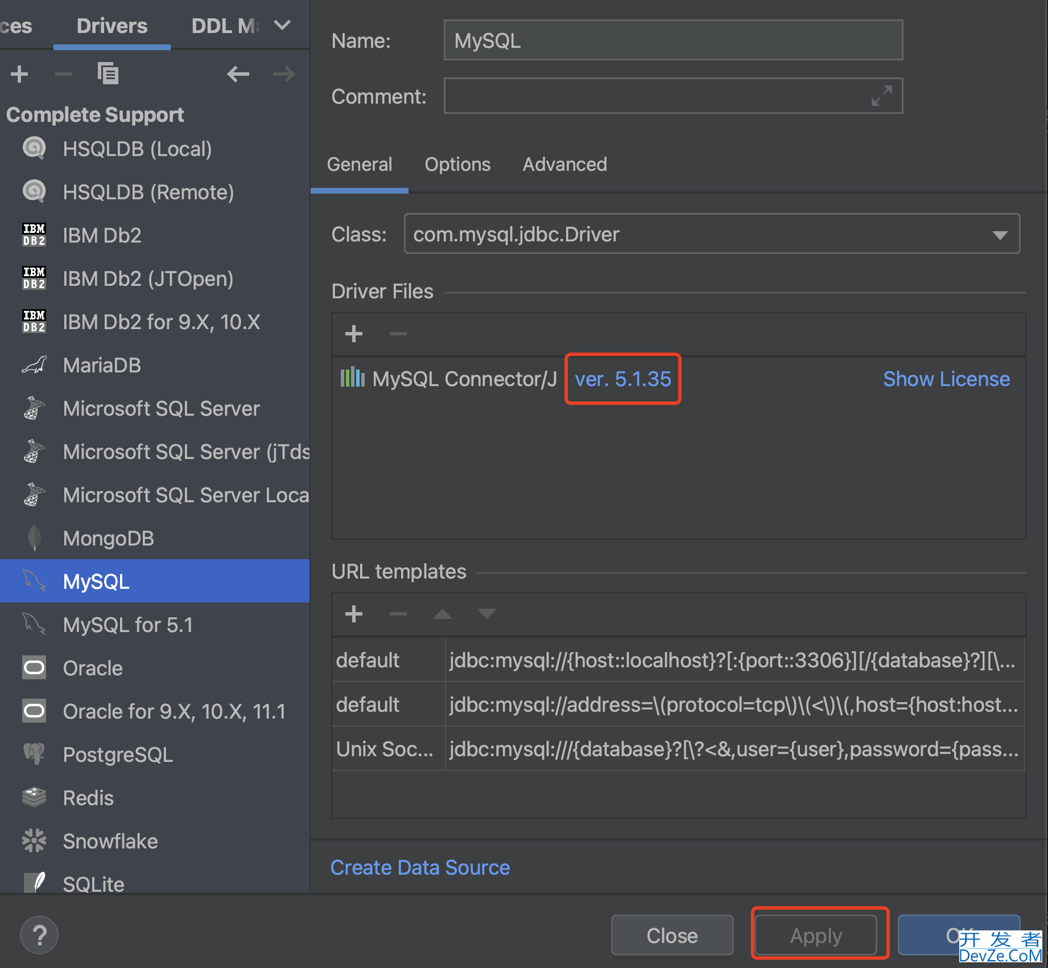Image resolution: width=1048 pixels, height=968 pixels.
Task: Add a driver file
Action: (354, 334)
